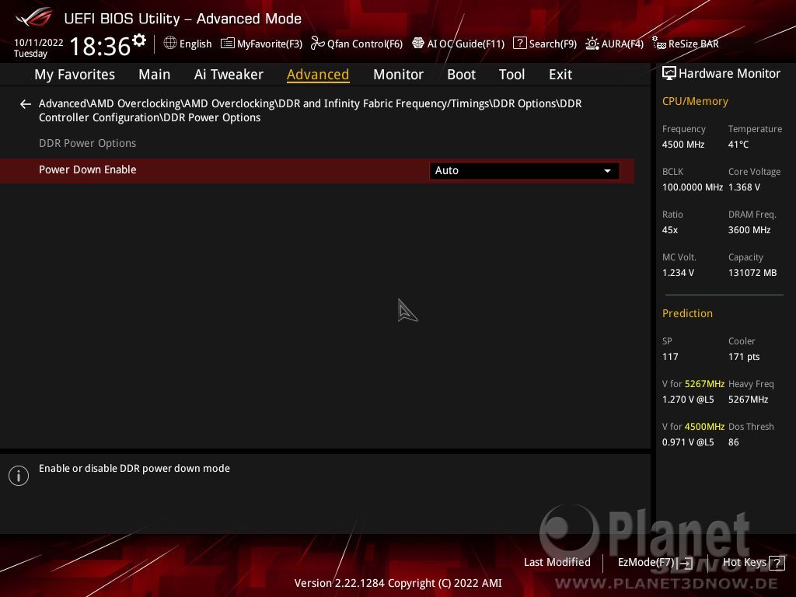Click the Version 2.22.1284 copyright text
796x597 pixels.
pos(398,583)
